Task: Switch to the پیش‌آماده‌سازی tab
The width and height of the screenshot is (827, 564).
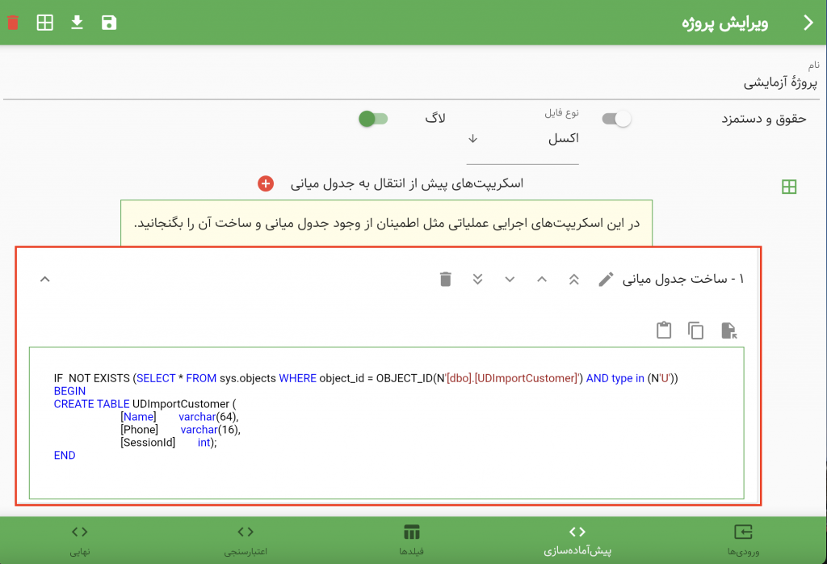Action: coord(577,540)
